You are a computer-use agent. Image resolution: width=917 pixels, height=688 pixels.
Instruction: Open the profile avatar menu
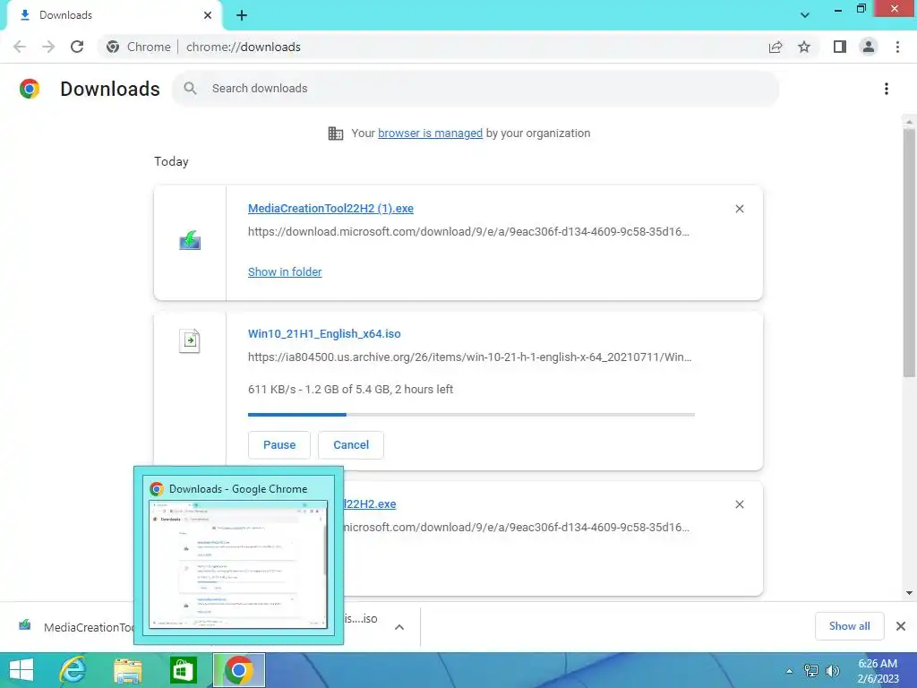point(869,47)
